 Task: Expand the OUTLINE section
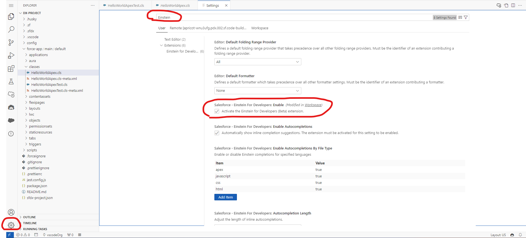point(29,217)
